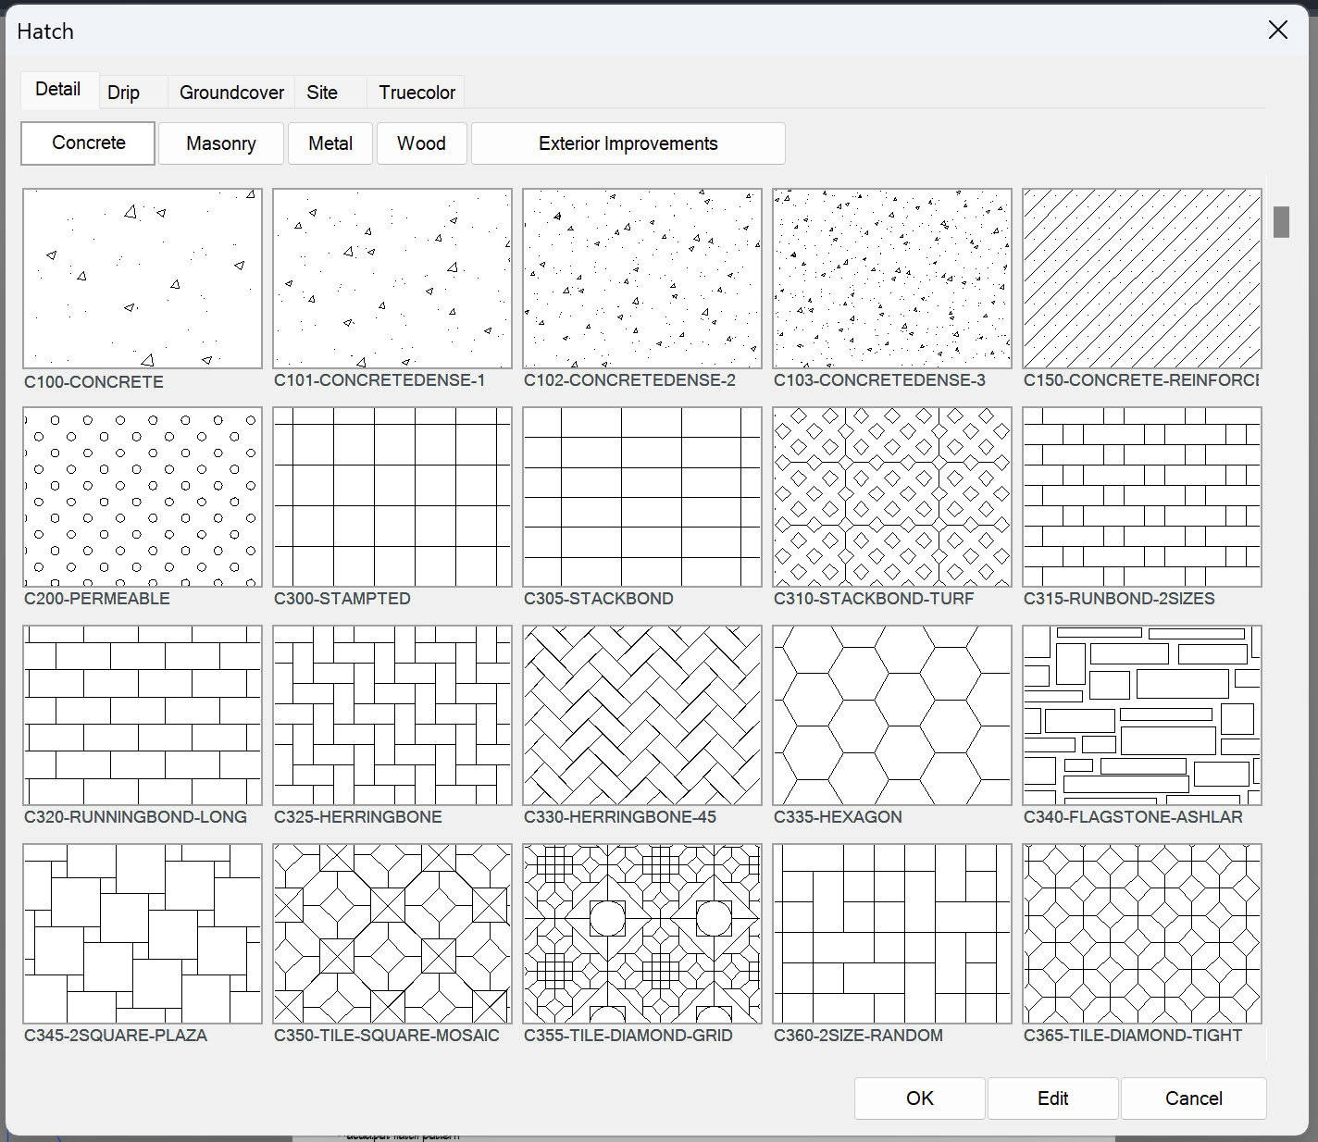The width and height of the screenshot is (1318, 1142).
Task: Click the vertical scrollbar thumb
Action: (1281, 222)
